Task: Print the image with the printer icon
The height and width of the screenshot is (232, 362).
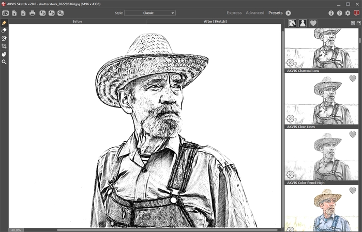Action: point(32,13)
